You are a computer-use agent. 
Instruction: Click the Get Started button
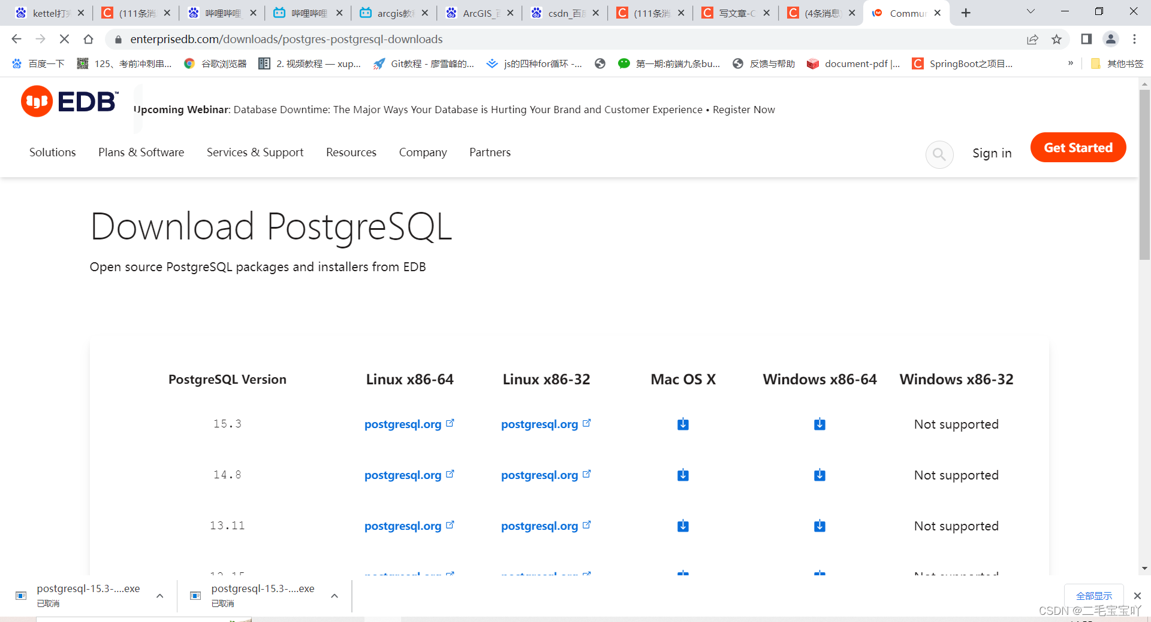point(1078,147)
